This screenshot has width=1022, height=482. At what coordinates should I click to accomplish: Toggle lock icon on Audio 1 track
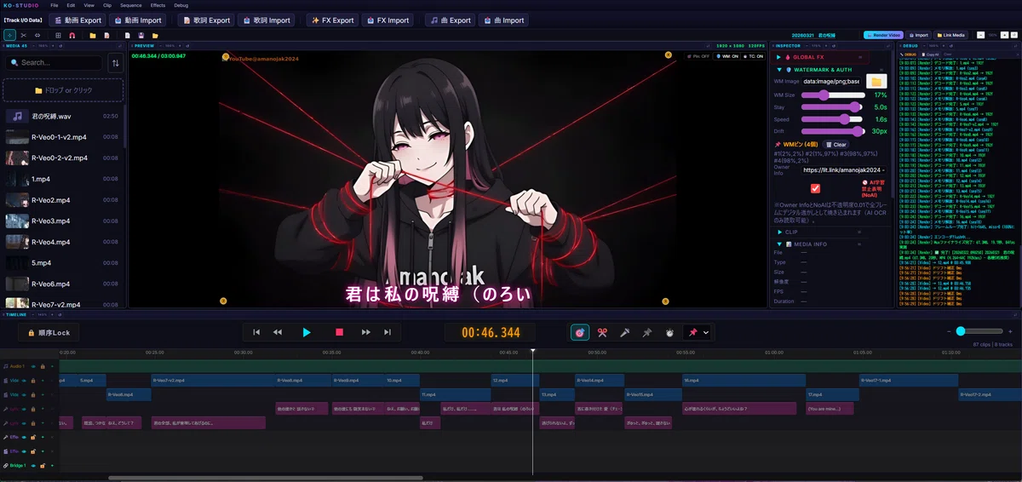coord(43,366)
